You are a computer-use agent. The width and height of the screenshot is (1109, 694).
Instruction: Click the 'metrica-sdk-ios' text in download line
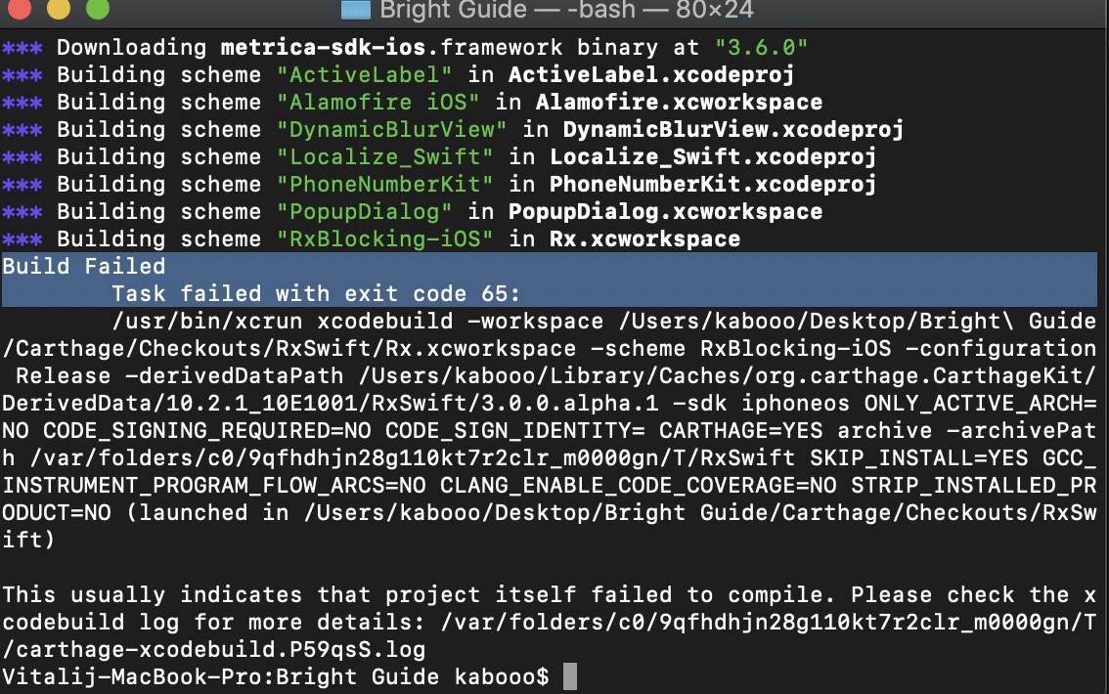tap(324, 47)
